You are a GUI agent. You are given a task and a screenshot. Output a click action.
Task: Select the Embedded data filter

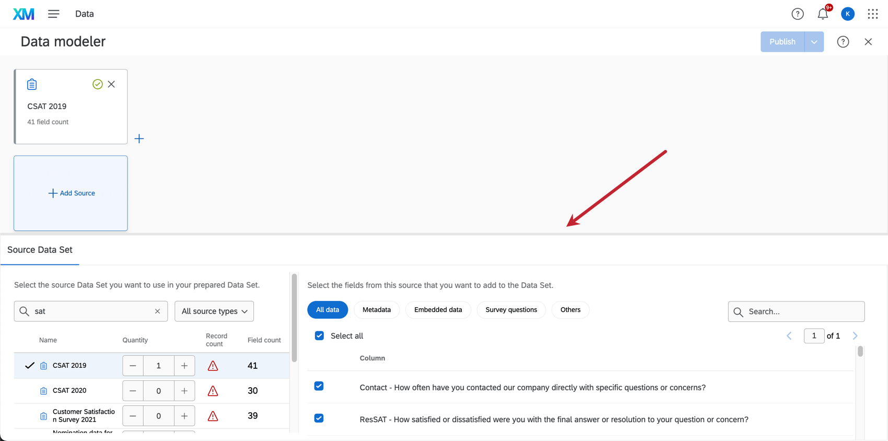point(438,310)
